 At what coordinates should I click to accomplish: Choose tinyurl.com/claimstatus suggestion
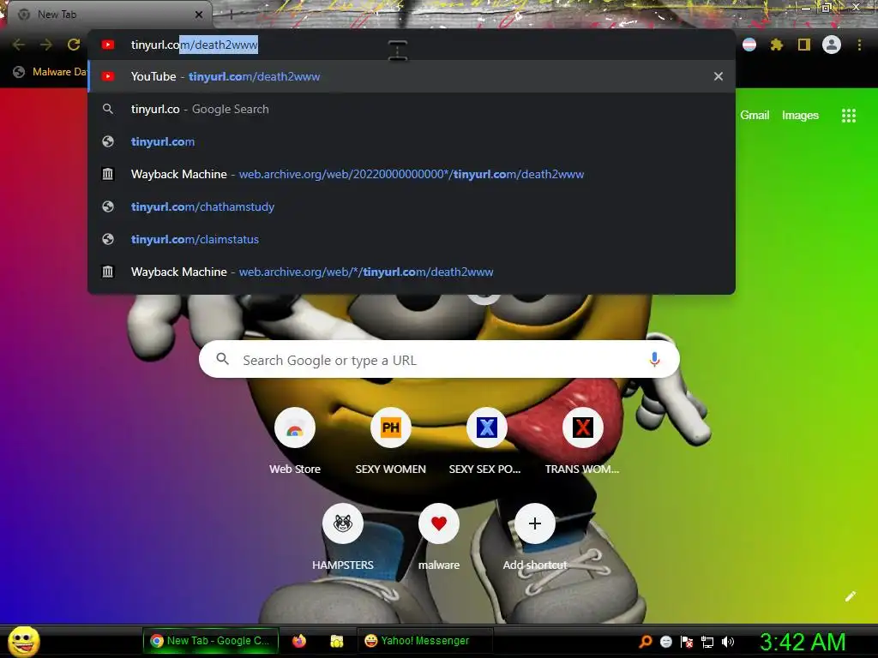[412, 239]
